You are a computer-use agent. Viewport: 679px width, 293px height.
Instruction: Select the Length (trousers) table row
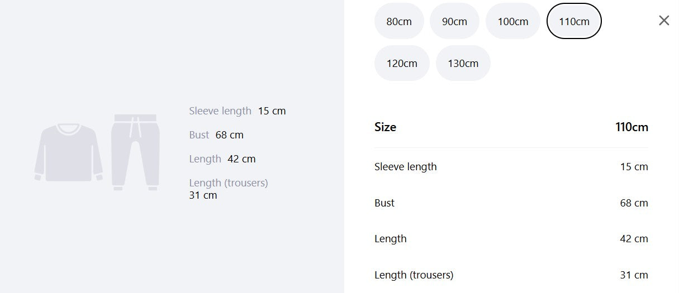pos(511,275)
